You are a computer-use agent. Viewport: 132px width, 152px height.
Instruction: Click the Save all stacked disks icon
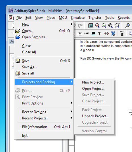tap(18, 73)
